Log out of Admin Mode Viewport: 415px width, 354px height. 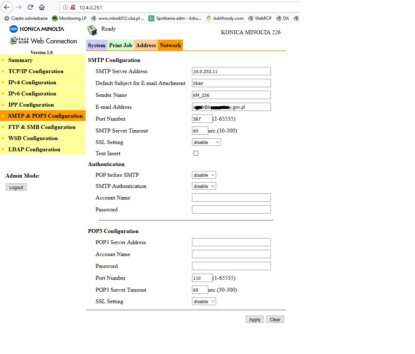pos(16,187)
